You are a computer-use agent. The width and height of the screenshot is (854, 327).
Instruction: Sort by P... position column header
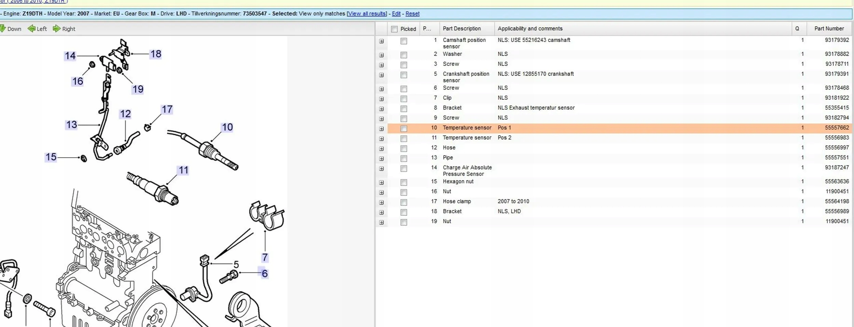430,29
